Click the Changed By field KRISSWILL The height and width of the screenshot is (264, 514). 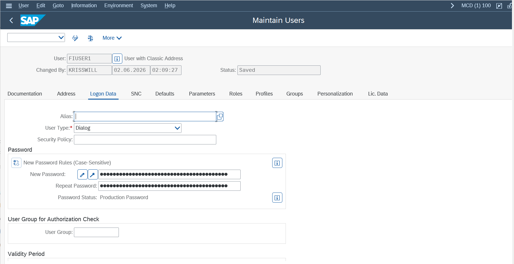tap(90, 70)
